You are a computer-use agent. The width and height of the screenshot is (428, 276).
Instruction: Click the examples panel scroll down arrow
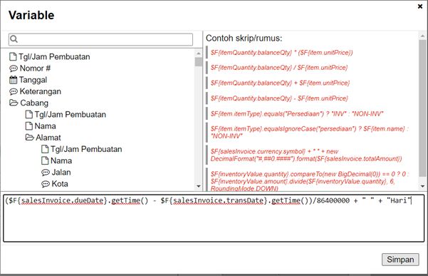(422, 186)
